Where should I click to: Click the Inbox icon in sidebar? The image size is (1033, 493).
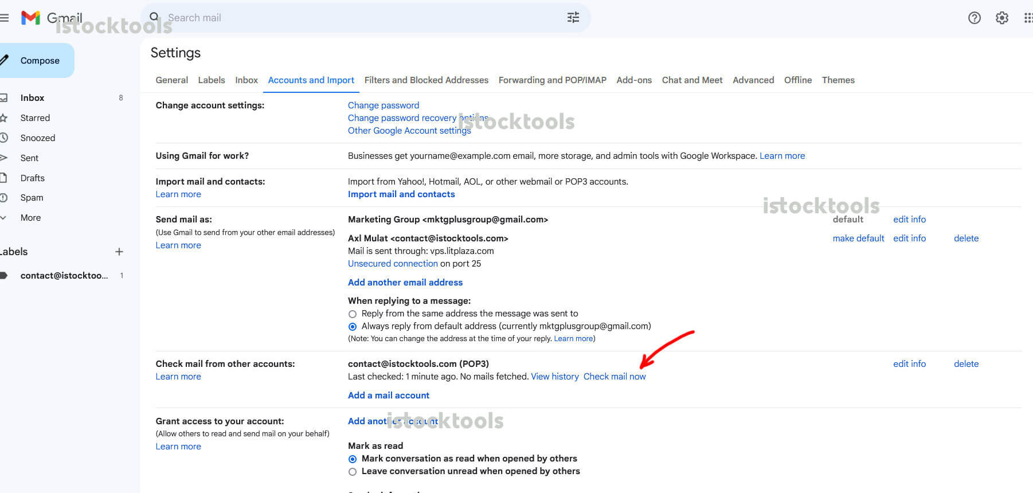pyautogui.click(x=3, y=97)
